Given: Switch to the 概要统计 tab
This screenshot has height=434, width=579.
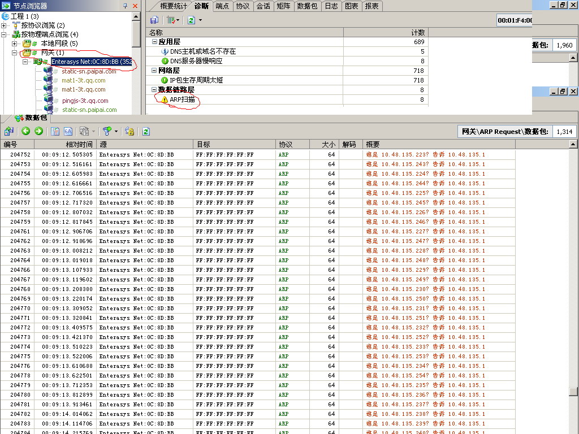Looking at the screenshot, I should [x=173, y=6].
